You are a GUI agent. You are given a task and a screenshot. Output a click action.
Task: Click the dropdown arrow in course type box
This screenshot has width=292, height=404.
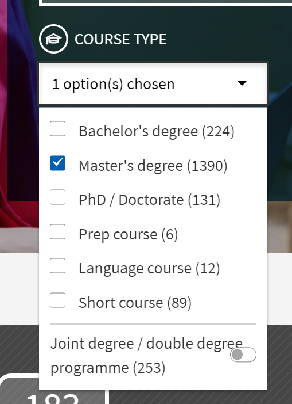click(242, 83)
